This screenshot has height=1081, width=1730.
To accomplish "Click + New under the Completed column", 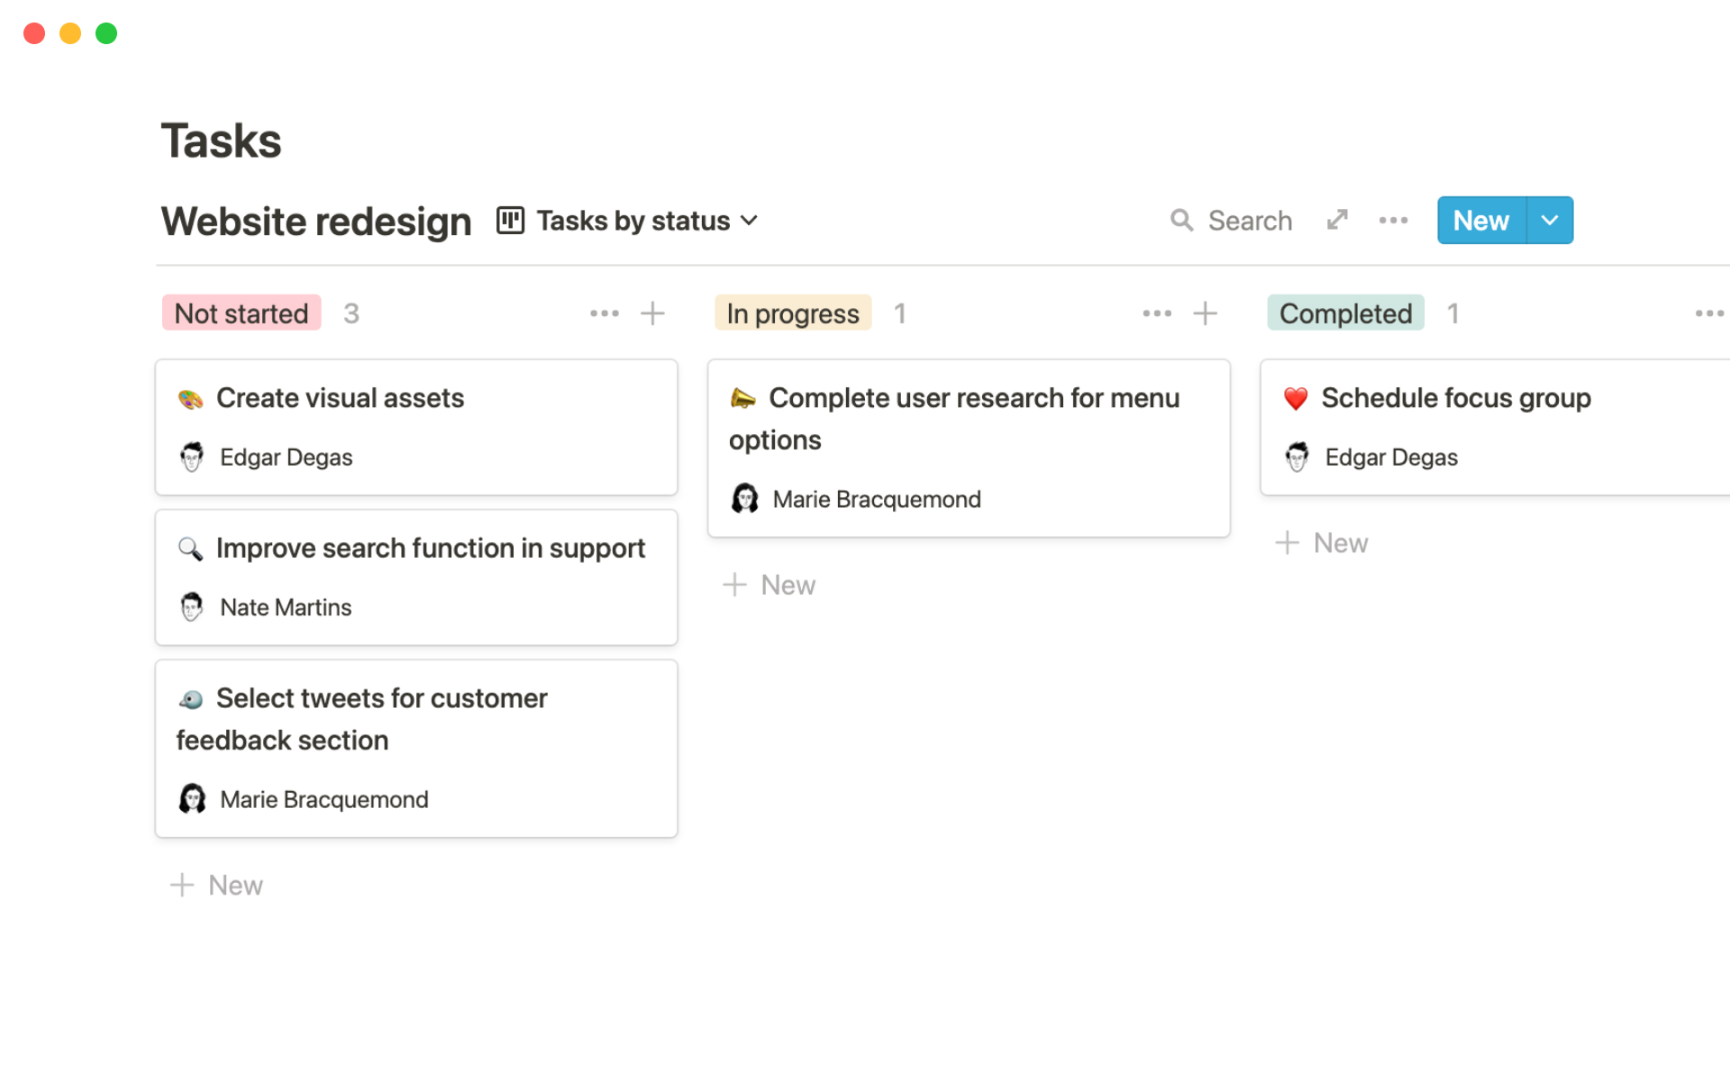I will click(1323, 543).
